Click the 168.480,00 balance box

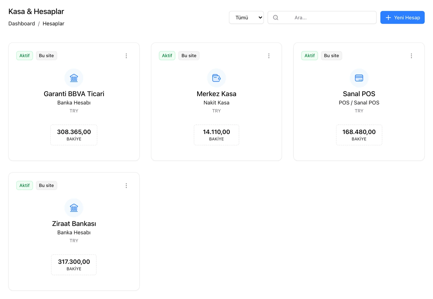click(x=359, y=135)
